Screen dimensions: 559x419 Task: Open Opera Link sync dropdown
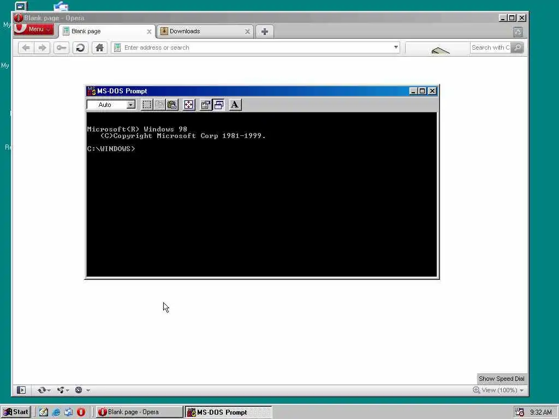pos(44,390)
